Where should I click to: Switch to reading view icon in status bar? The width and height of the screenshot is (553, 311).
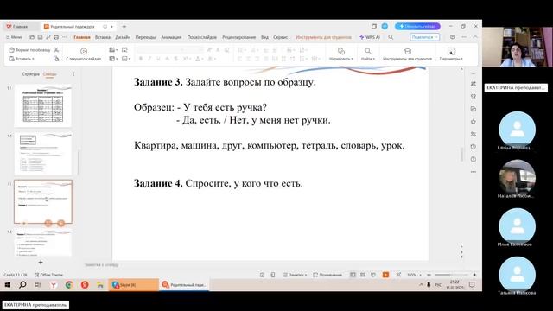click(373, 275)
